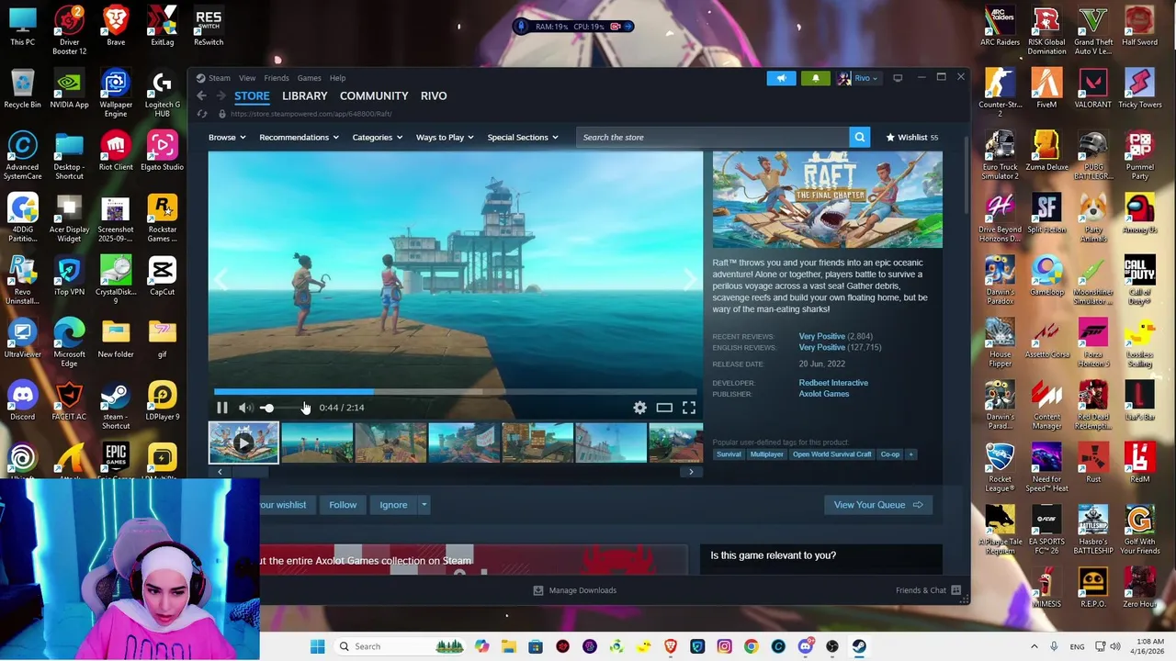The image size is (1176, 661).
Task: Add a tag with the plus button
Action: point(910,454)
